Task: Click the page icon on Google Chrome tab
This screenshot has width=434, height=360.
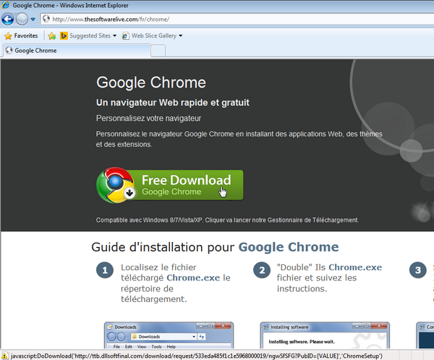Action: coord(9,50)
